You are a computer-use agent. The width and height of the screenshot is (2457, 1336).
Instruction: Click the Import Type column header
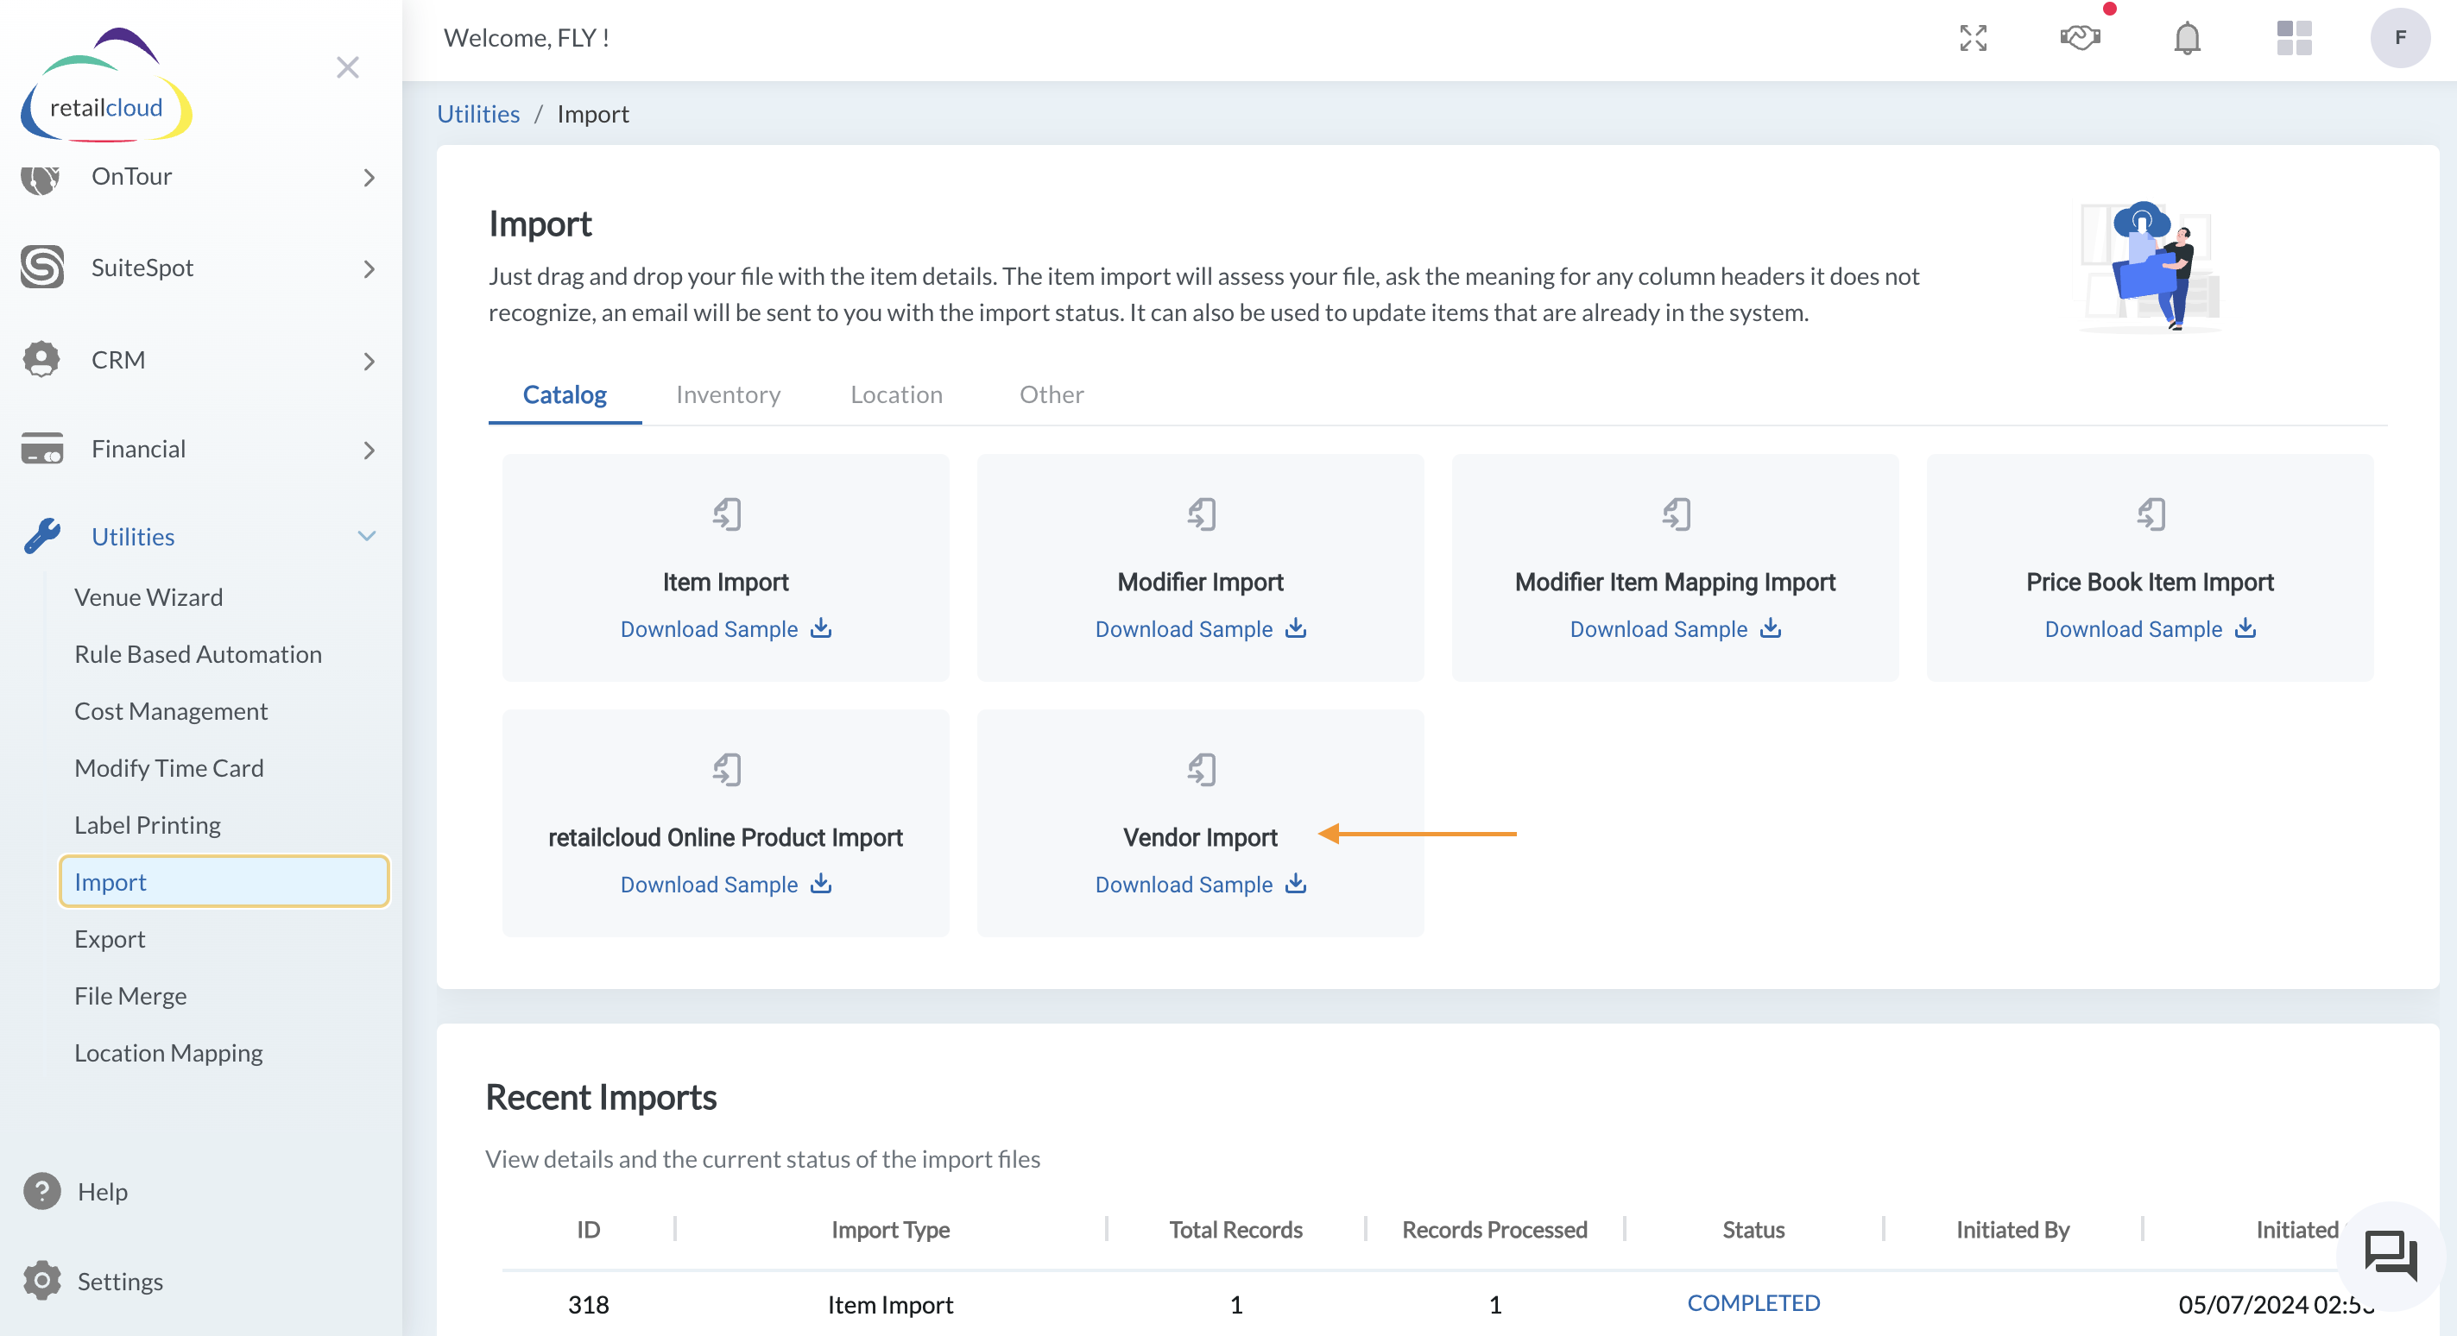click(890, 1229)
